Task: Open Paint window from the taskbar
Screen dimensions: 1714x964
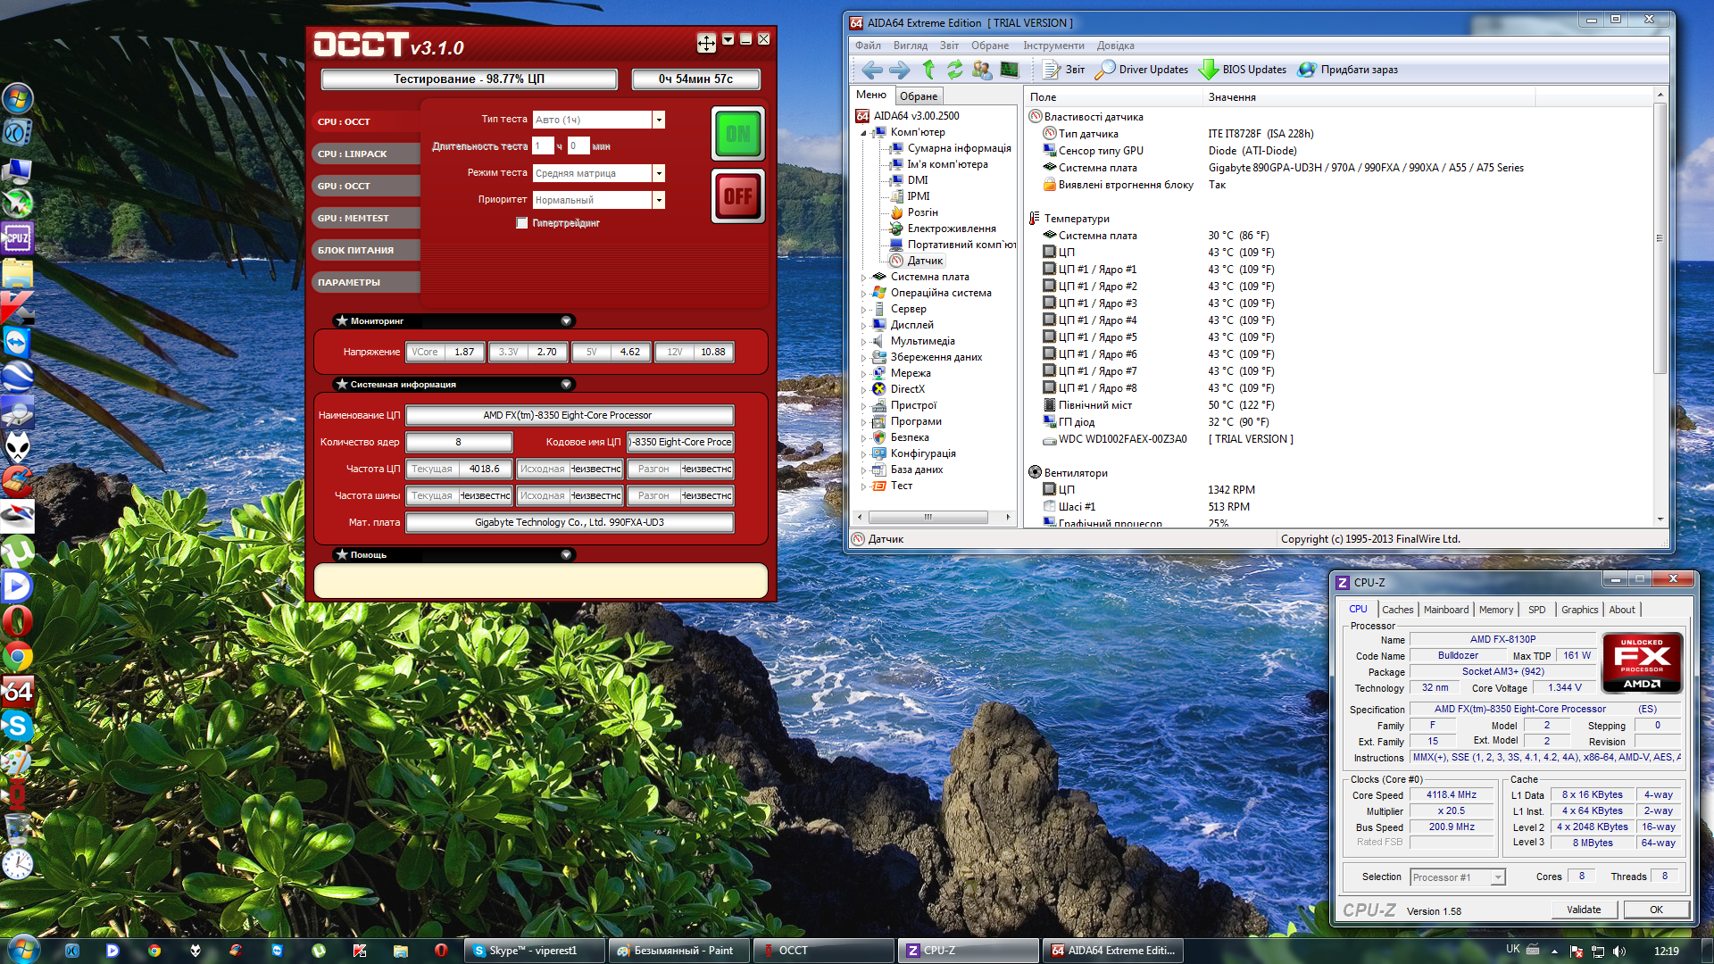Action: [678, 951]
